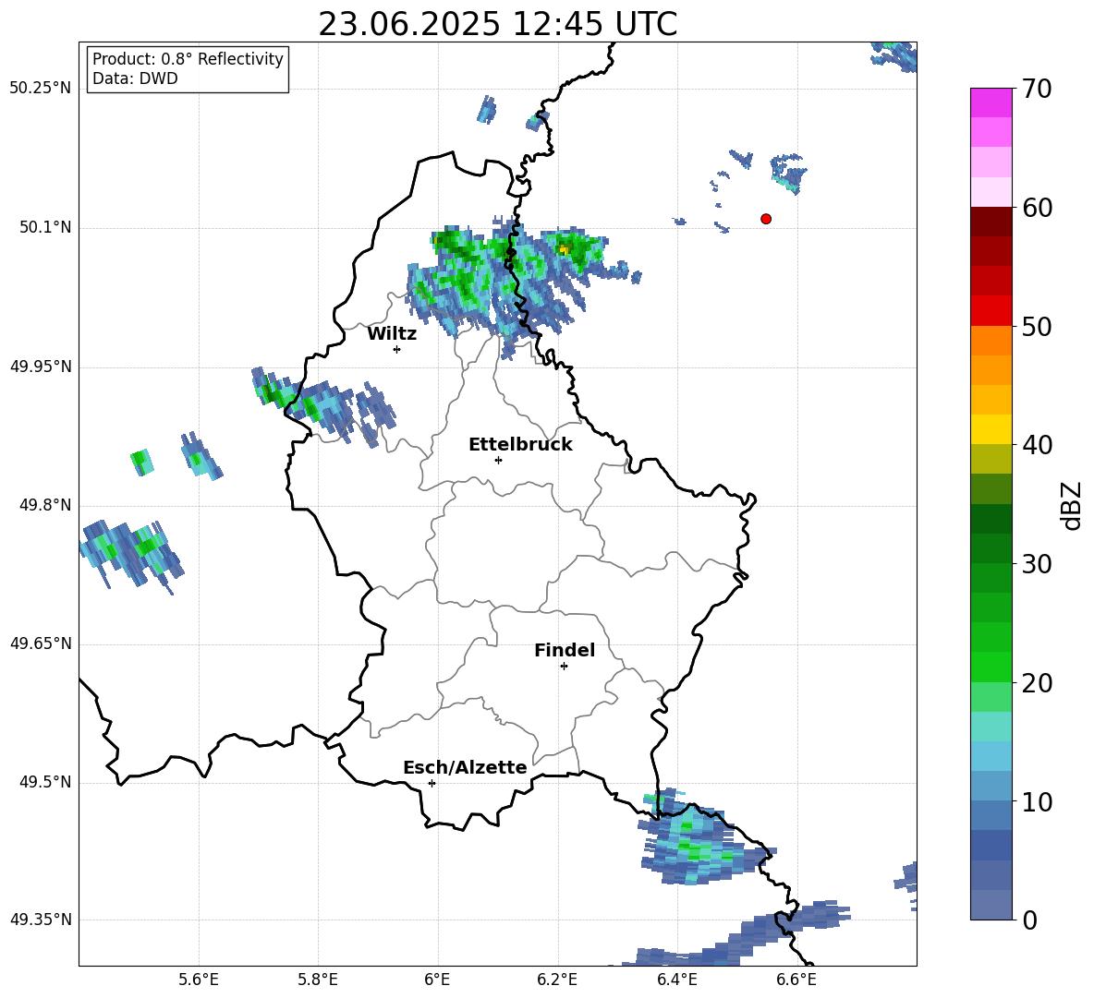The height and width of the screenshot is (998, 1094).
Task: Click the 6.2°E longitude tick label
Action: click(557, 980)
